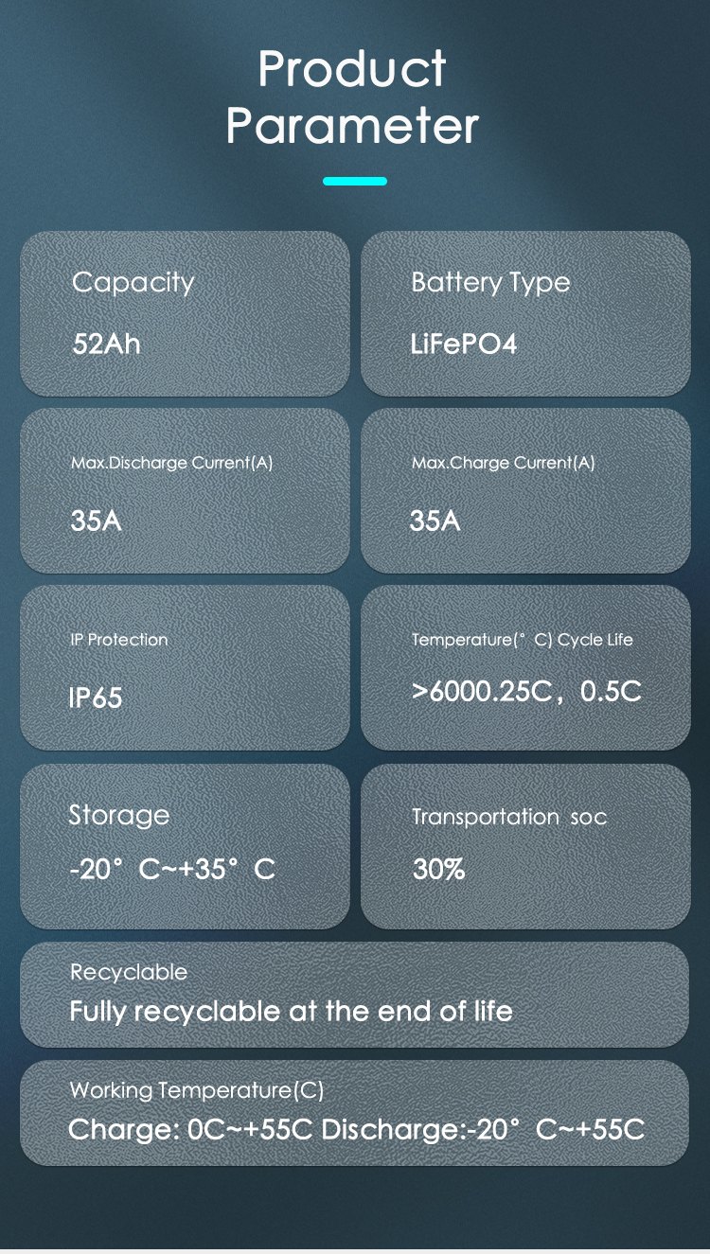
Task: Click the LiFePO4 battery type value
Action: (x=464, y=344)
